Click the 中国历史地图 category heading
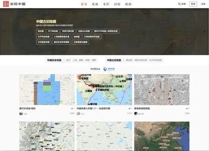Image resolution: width=209 pixels, height=151 pixels. pyautogui.click(x=54, y=60)
